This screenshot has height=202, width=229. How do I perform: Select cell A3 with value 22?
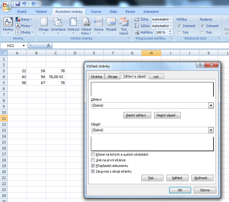click(17, 71)
